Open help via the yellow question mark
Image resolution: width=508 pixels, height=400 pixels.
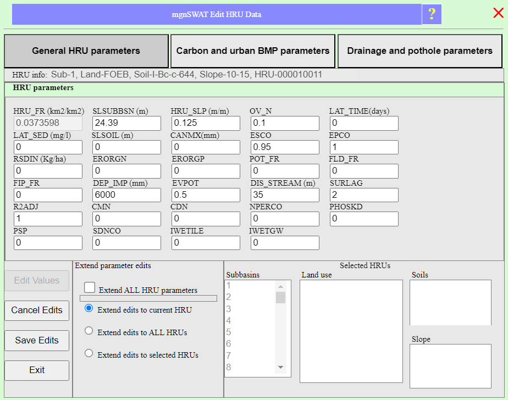(x=432, y=14)
